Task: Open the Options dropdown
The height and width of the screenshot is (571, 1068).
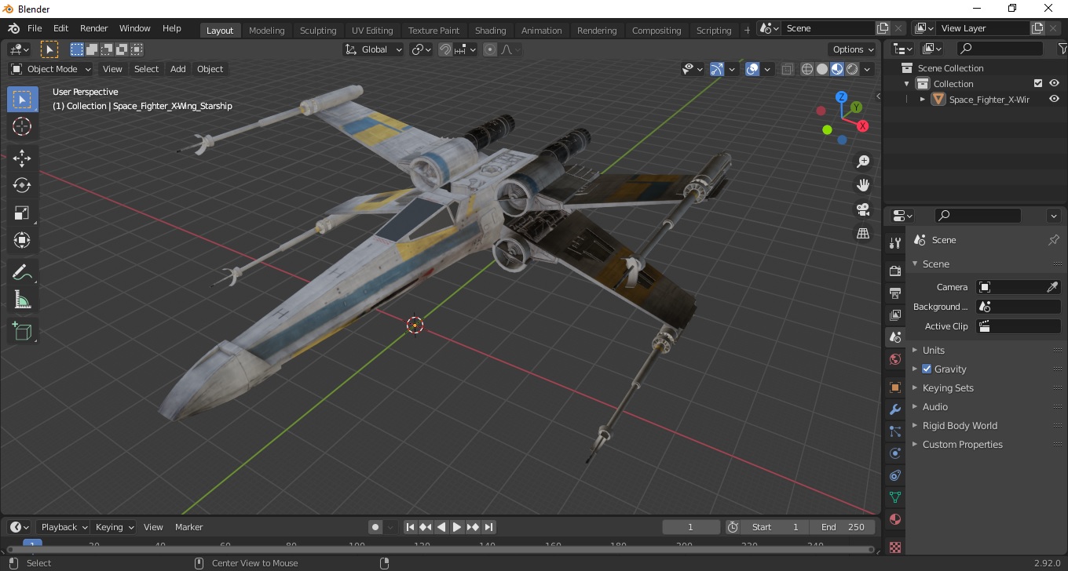Action: point(854,49)
